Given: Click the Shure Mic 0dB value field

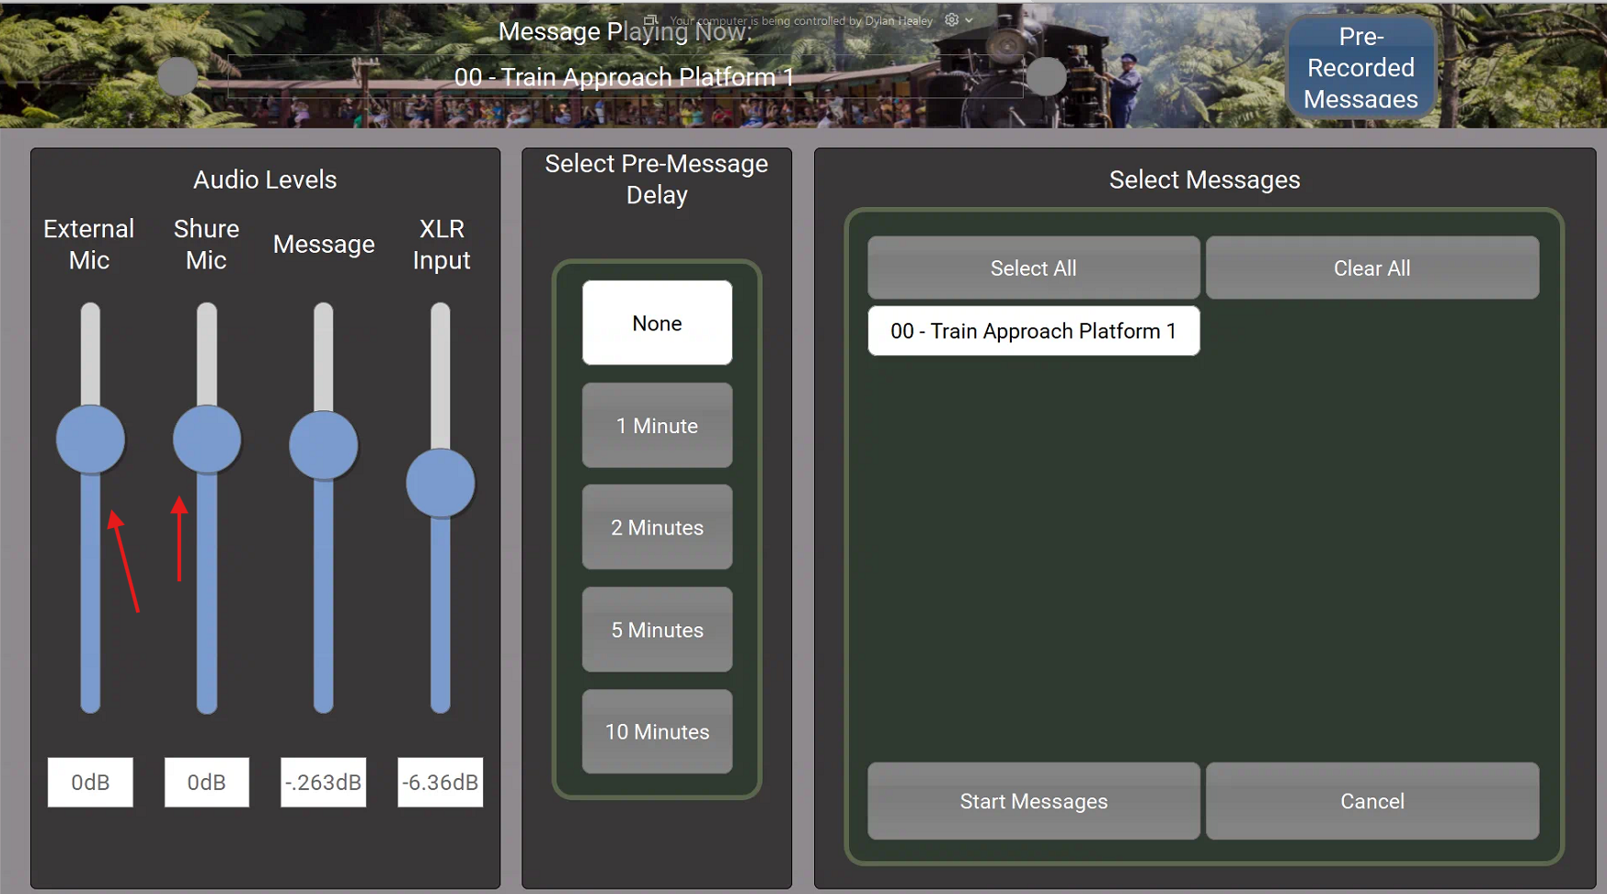Looking at the screenshot, I should coord(206,782).
